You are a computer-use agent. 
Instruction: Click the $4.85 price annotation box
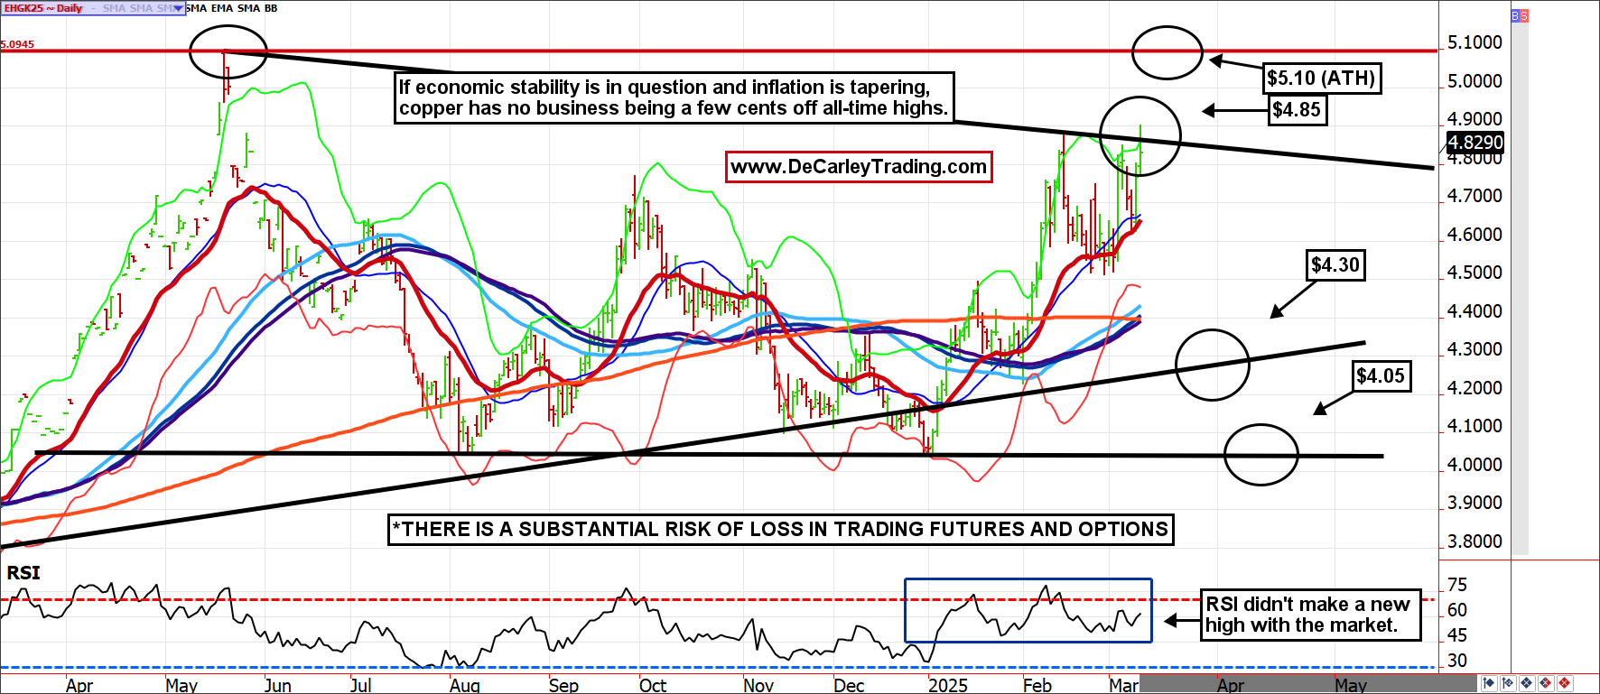[1297, 110]
